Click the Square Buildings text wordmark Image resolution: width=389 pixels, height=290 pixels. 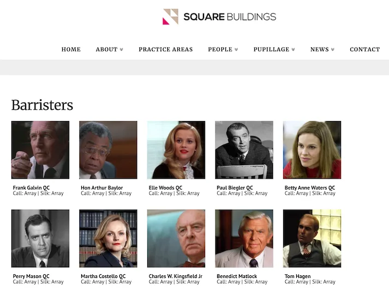coord(230,17)
